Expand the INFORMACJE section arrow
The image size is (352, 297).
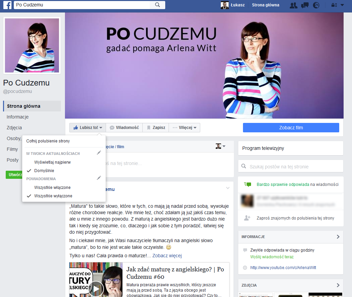point(338,237)
